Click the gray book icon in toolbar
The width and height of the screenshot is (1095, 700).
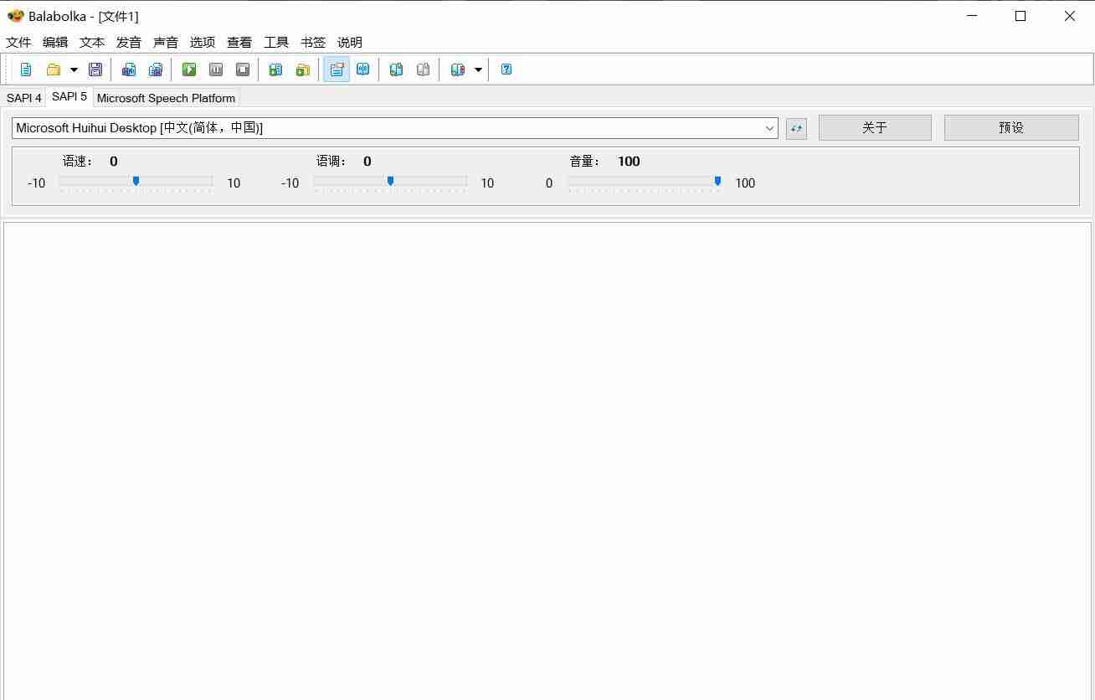[424, 69]
